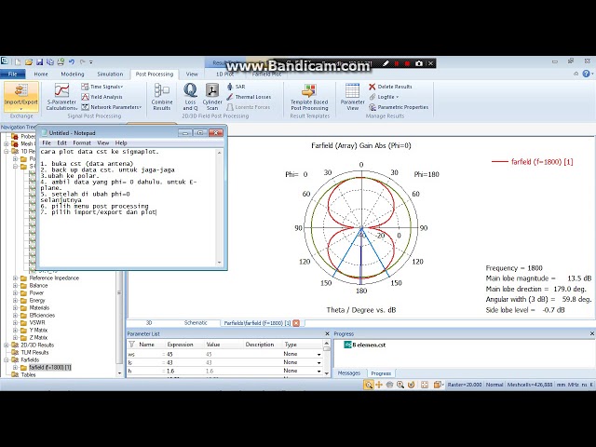The height and width of the screenshot is (447, 596).
Task: Open the 3D box view options dropdown in the status bar
Action: (x=439, y=385)
